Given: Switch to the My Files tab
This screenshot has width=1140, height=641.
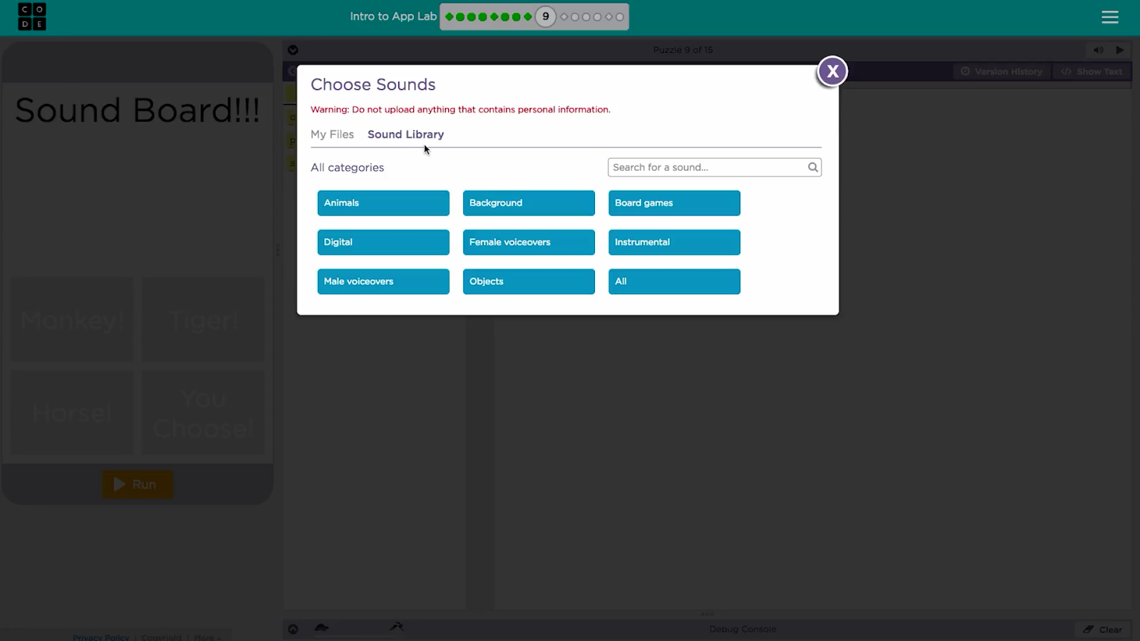Looking at the screenshot, I should coord(332,135).
